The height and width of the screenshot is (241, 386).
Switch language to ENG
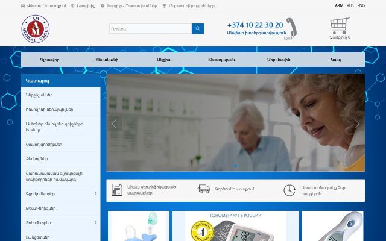[361, 5]
